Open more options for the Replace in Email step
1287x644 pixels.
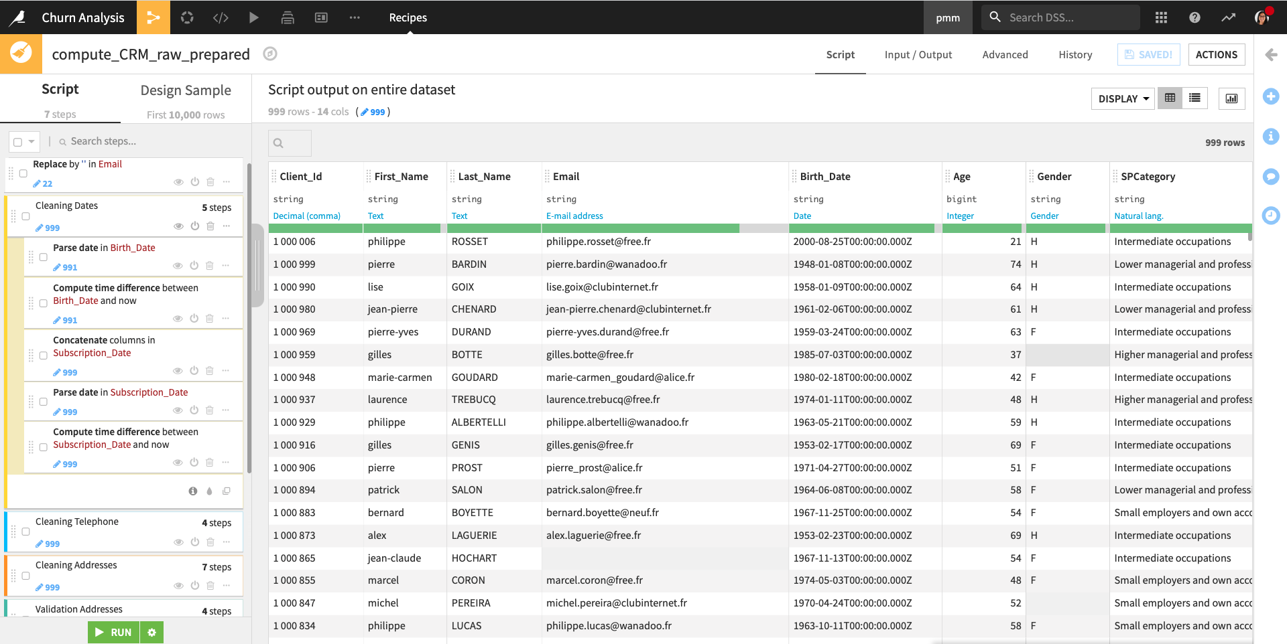pyautogui.click(x=227, y=181)
